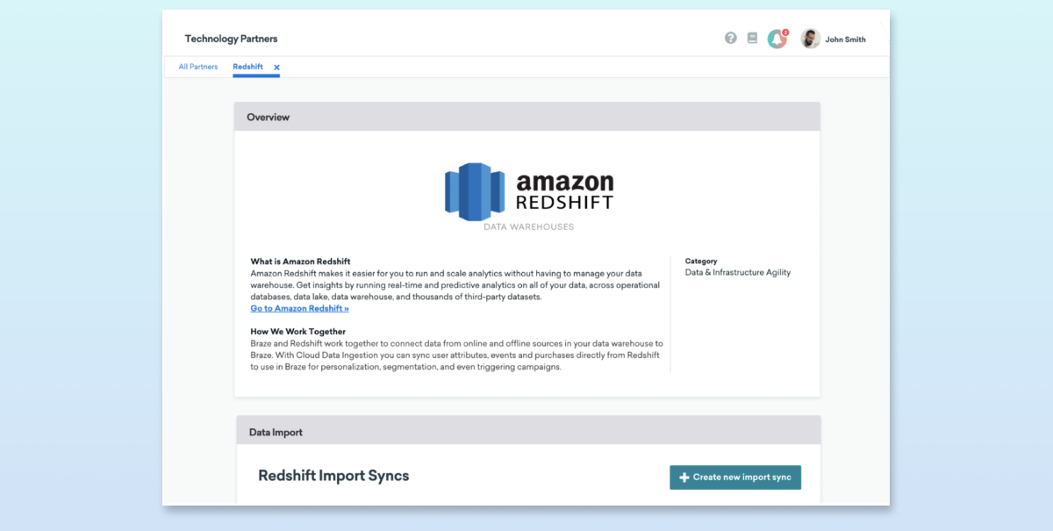Close the Redshift tab with X
The width and height of the screenshot is (1053, 531).
tap(276, 68)
